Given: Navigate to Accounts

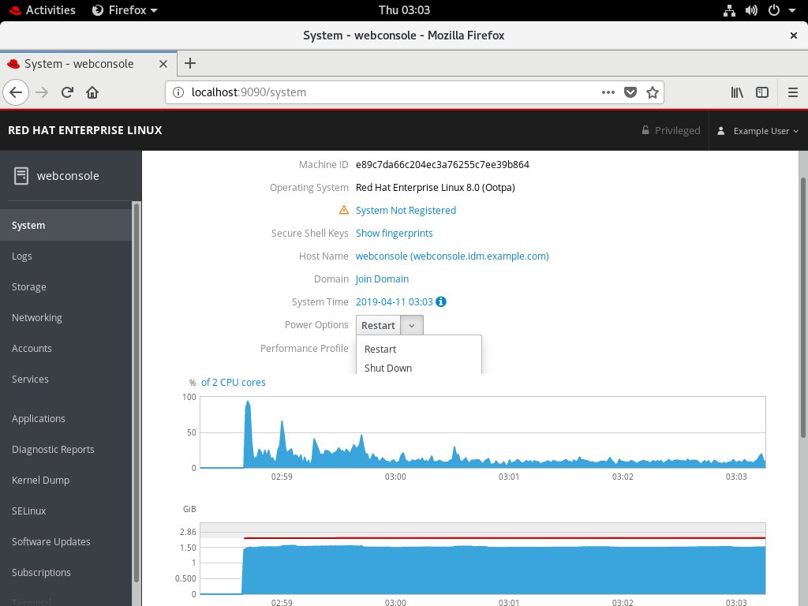Looking at the screenshot, I should coord(66,348).
